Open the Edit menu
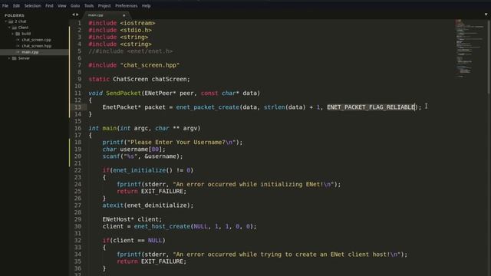 point(16,5)
